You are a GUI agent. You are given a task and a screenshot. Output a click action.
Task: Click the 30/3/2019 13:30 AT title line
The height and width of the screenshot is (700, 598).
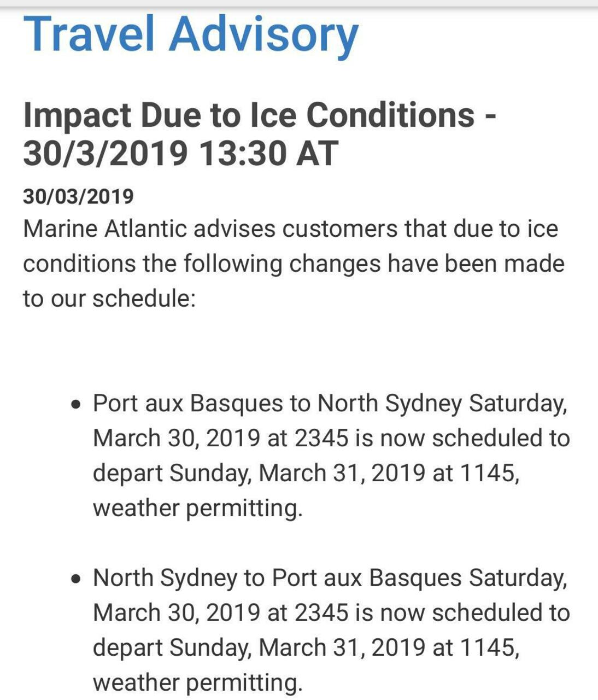point(181,153)
